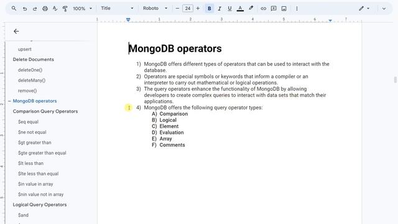Toggle bold formatting
Screen dimensions: 398x224
point(210,9)
